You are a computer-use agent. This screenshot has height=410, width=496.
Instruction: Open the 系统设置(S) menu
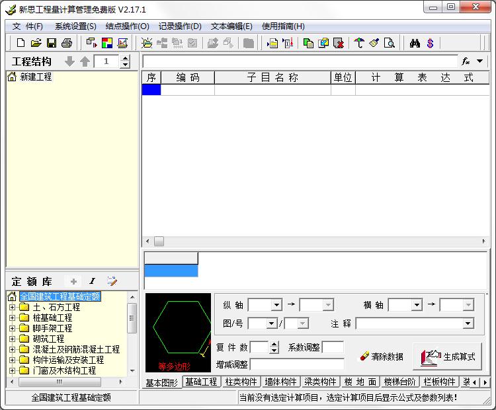coord(75,26)
